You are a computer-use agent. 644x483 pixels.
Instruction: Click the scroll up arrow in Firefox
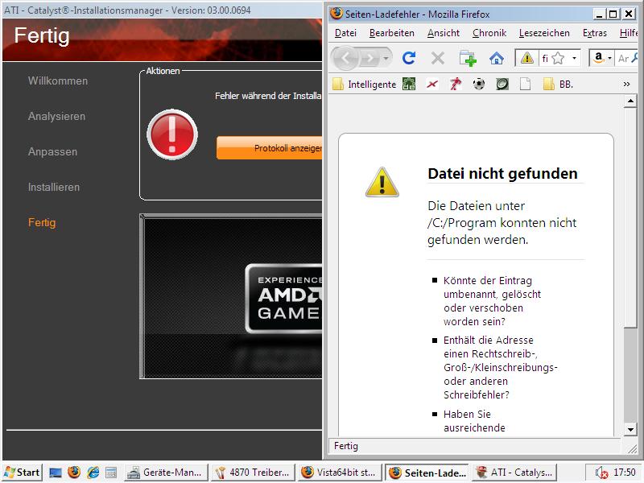pos(630,101)
